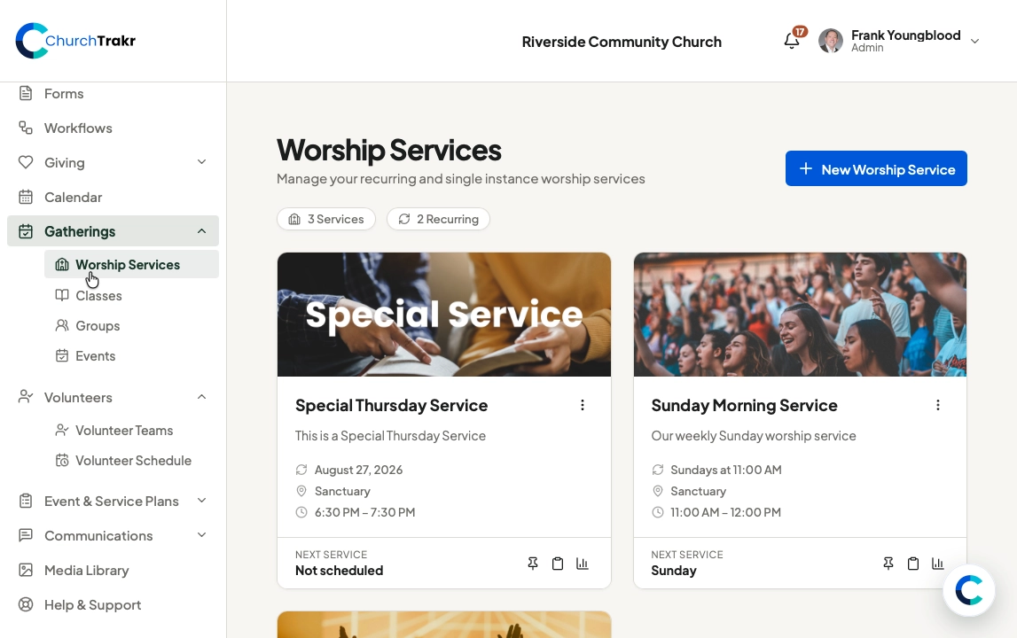Click the '6:30 PM – 7:30 PM' time
1017x638 pixels.
364,512
